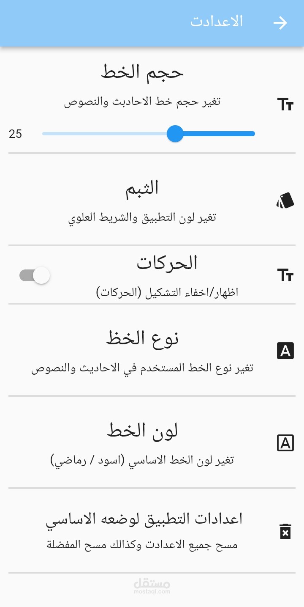Image resolution: width=304 pixels, height=607 pixels.
Task: Click the light portion of the slider track
Action: (105, 134)
